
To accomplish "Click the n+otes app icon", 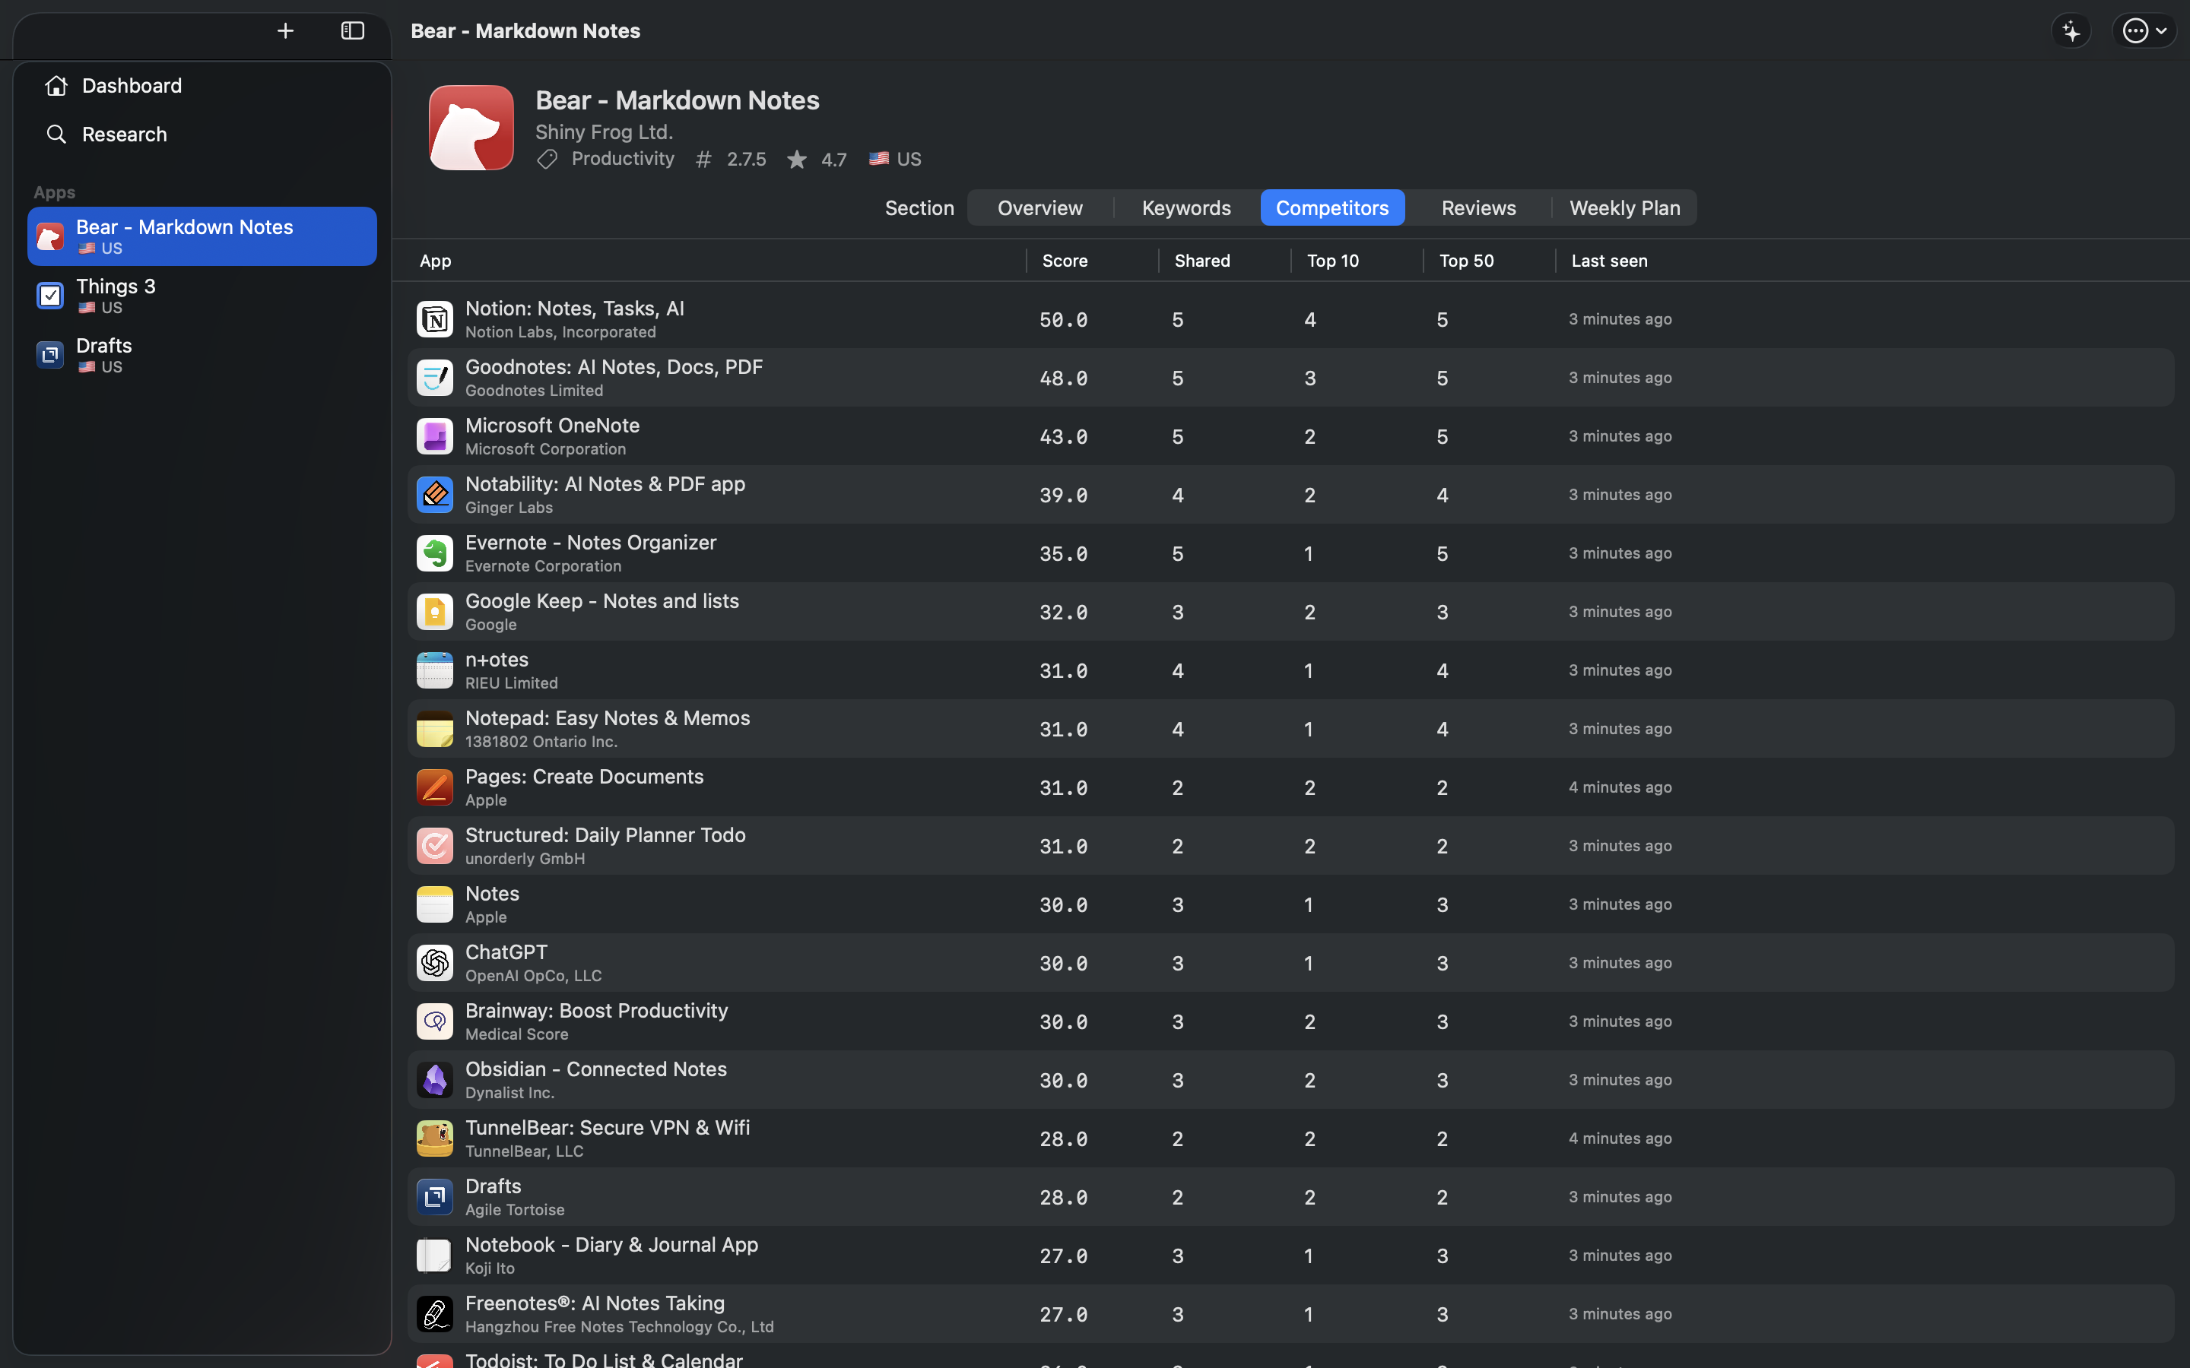I will [434, 670].
